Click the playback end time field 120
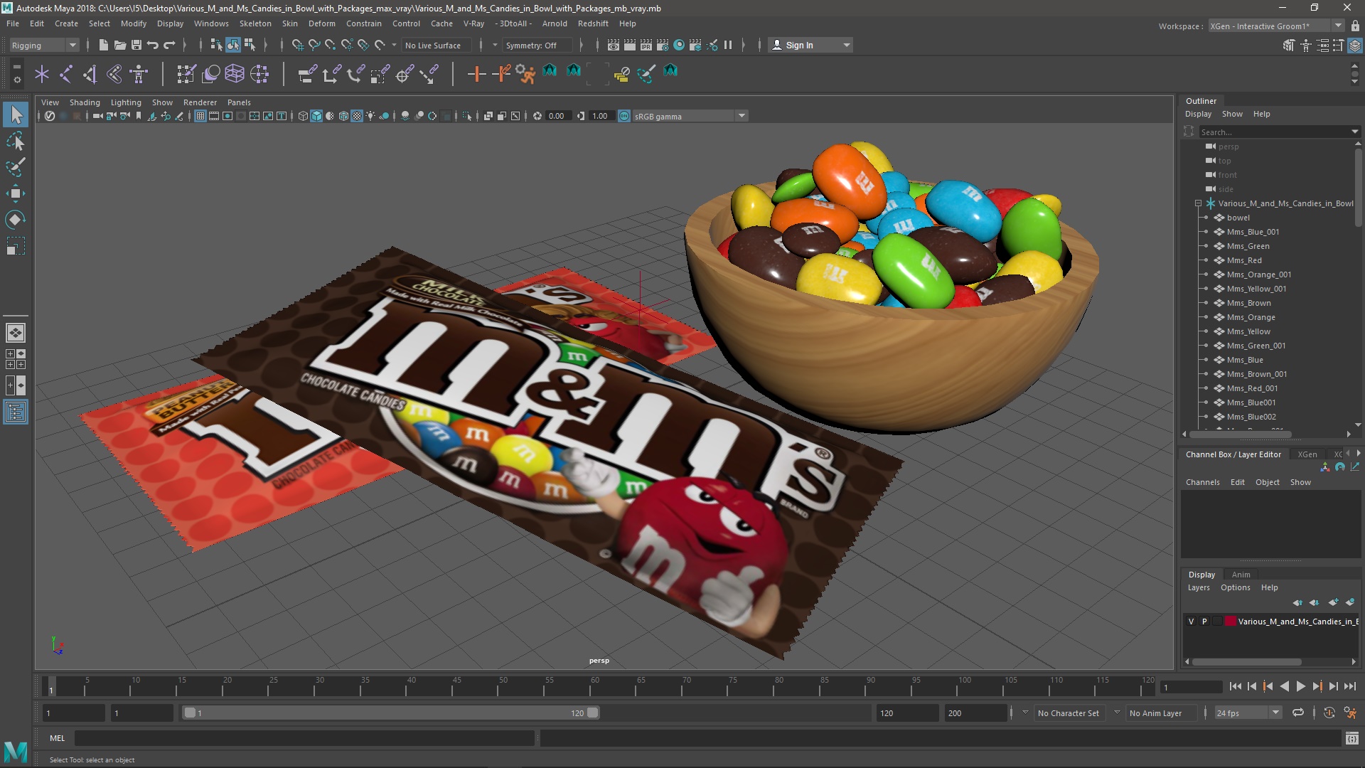The width and height of the screenshot is (1365, 768). point(907,713)
